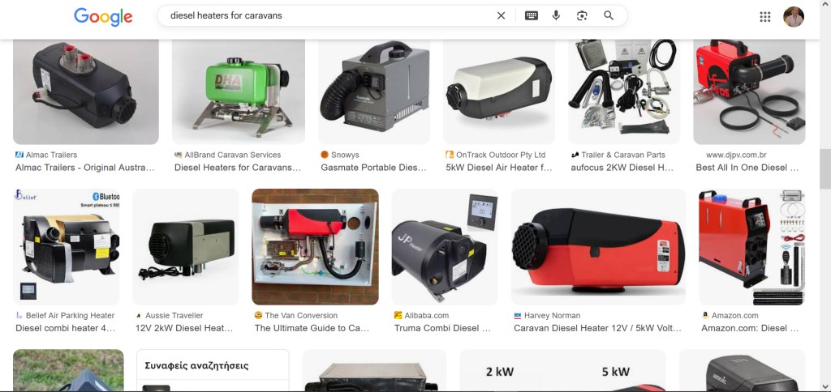831x392 pixels.
Task: Open search by image camera icon
Action: 582,15
